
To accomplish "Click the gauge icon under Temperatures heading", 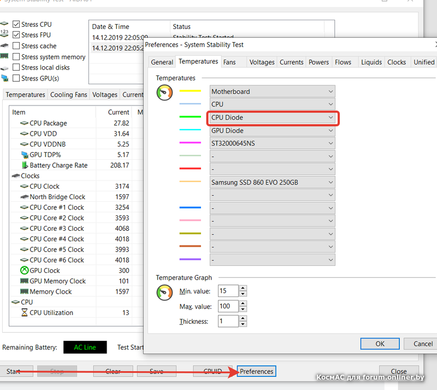I will coord(164,92).
